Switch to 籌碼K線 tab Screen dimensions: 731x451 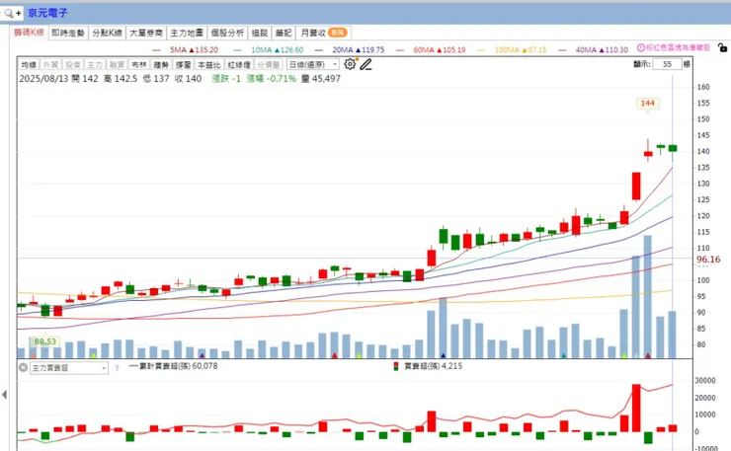tap(29, 33)
